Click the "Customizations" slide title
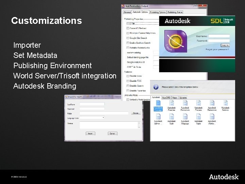The width and height of the screenshot is (245, 184). point(47,21)
